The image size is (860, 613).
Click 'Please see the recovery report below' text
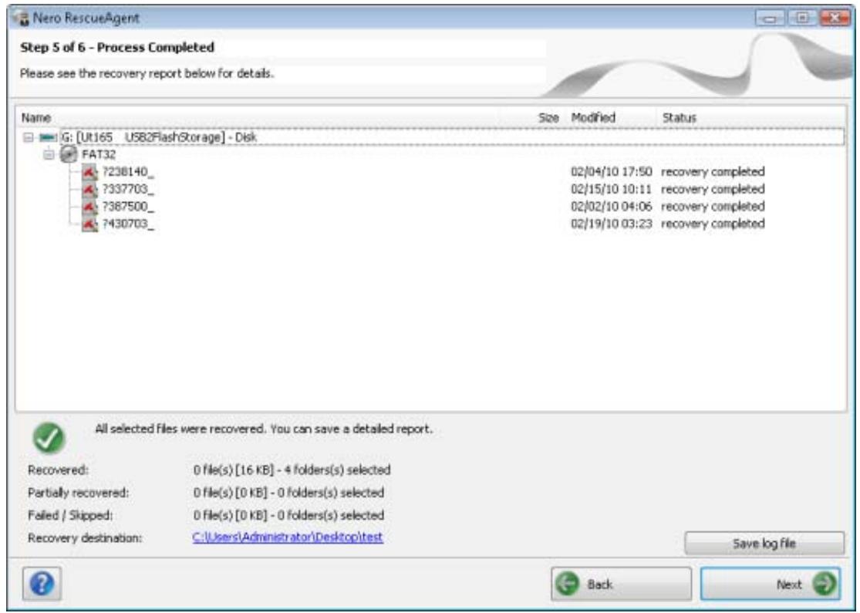point(147,73)
